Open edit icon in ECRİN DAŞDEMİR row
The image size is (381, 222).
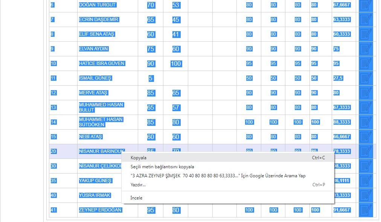pos(365,20)
